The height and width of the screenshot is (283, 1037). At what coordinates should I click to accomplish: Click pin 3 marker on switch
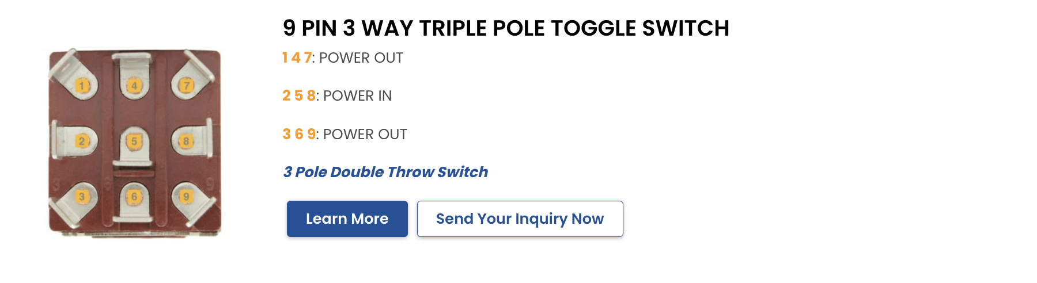[x=82, y=197]
